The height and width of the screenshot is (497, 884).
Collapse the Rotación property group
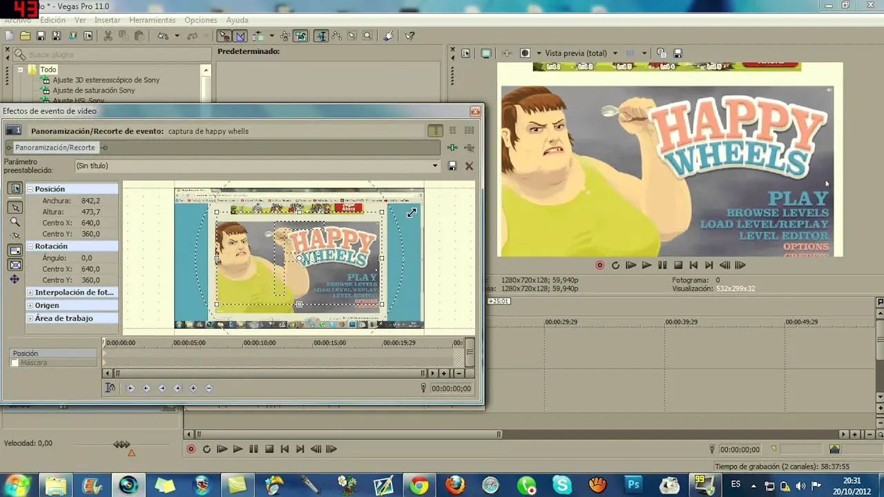pyautogui.click(x=30, y=246)
